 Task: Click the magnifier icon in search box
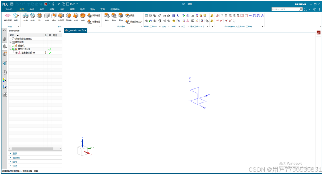tap(301, 9)
